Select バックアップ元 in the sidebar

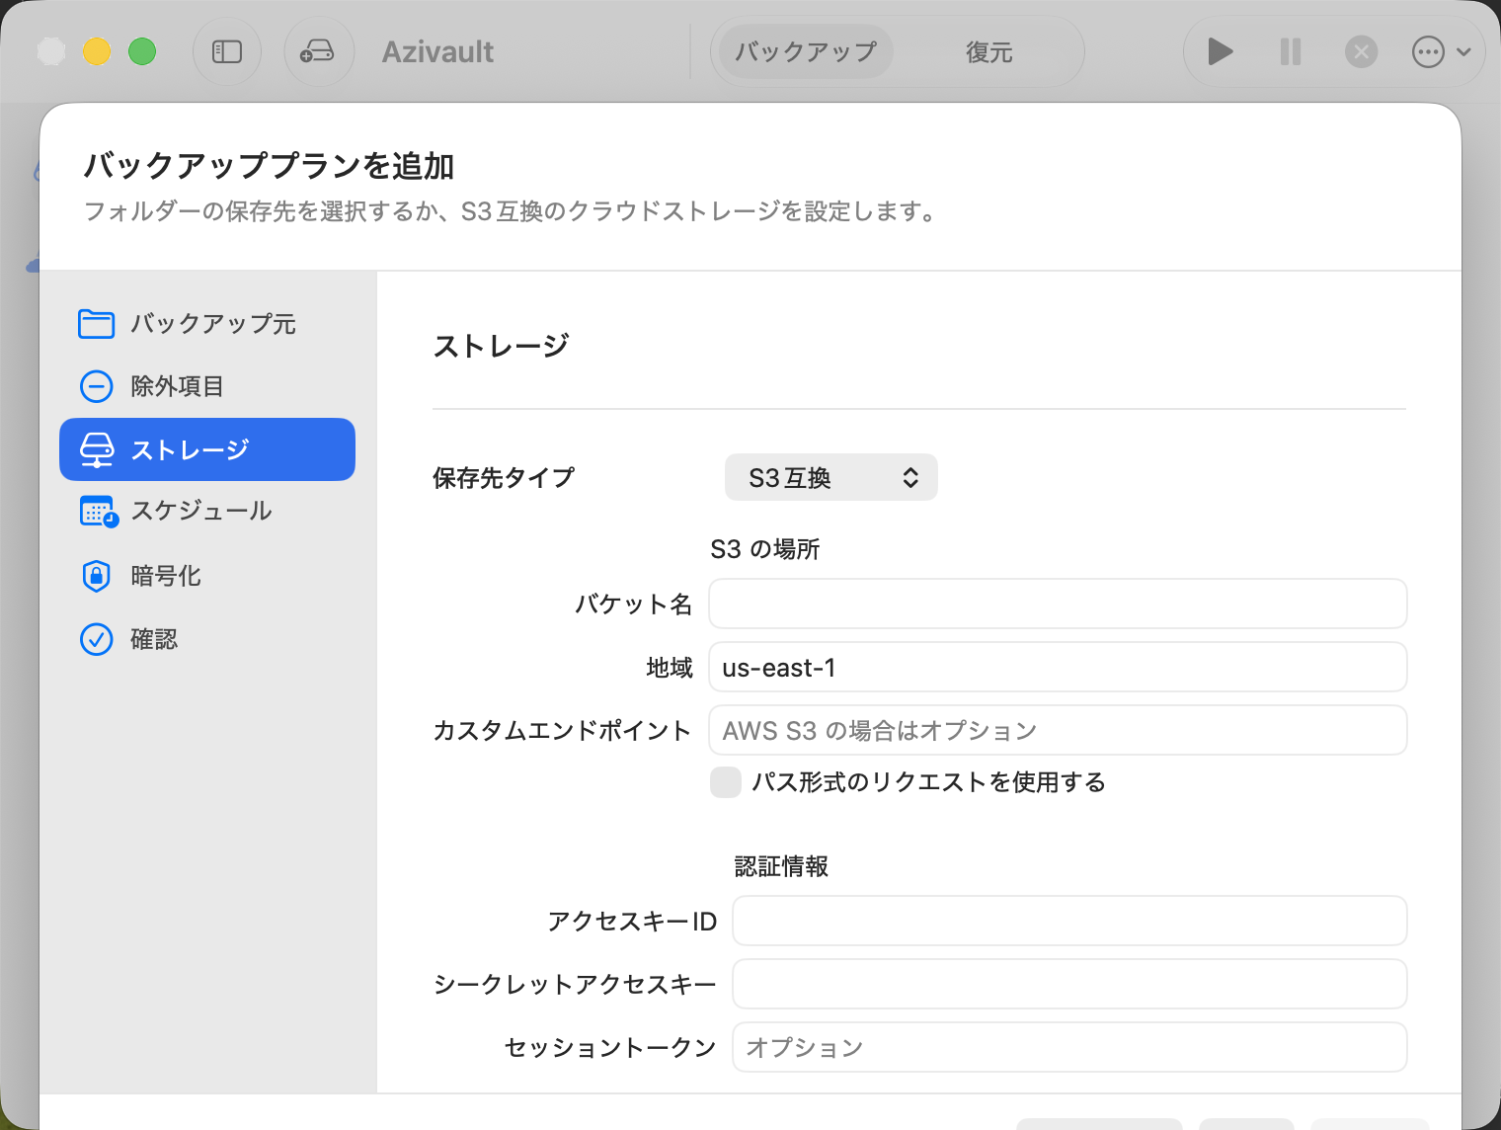click(x=207, y=324)
